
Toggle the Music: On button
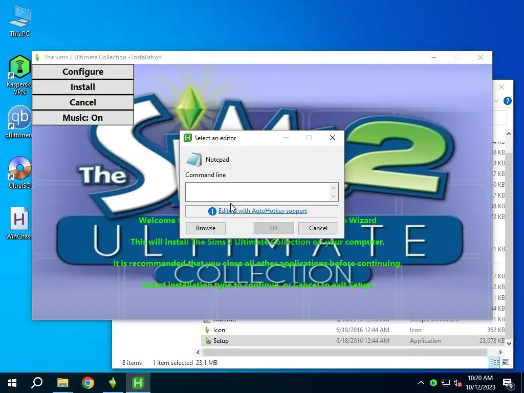83,118
